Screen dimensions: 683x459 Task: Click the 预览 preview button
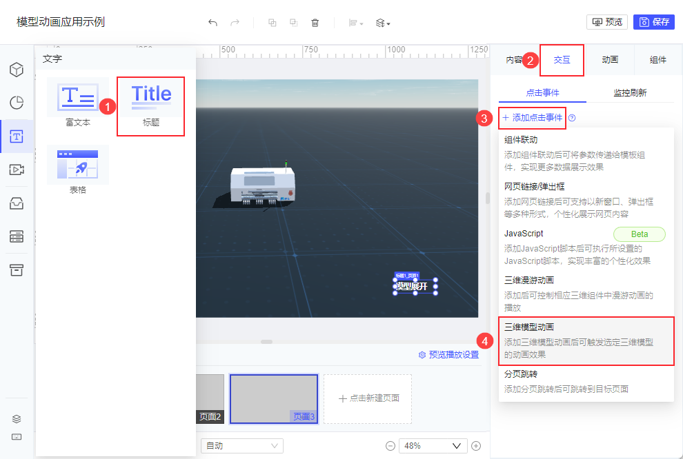pos(607,22)
